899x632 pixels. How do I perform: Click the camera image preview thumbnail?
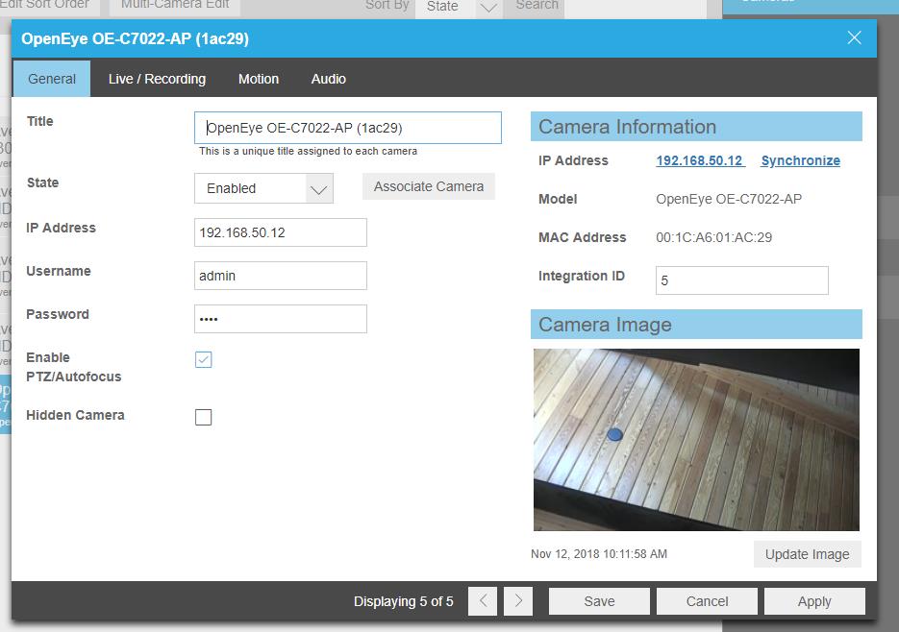696,440
